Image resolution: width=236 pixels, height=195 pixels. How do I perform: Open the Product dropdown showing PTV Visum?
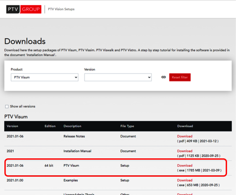pos(44,77)
